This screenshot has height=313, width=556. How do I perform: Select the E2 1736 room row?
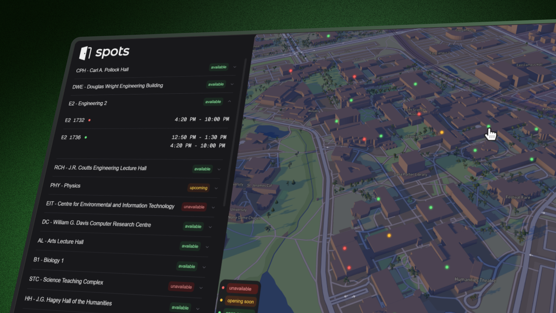(71, 137)
